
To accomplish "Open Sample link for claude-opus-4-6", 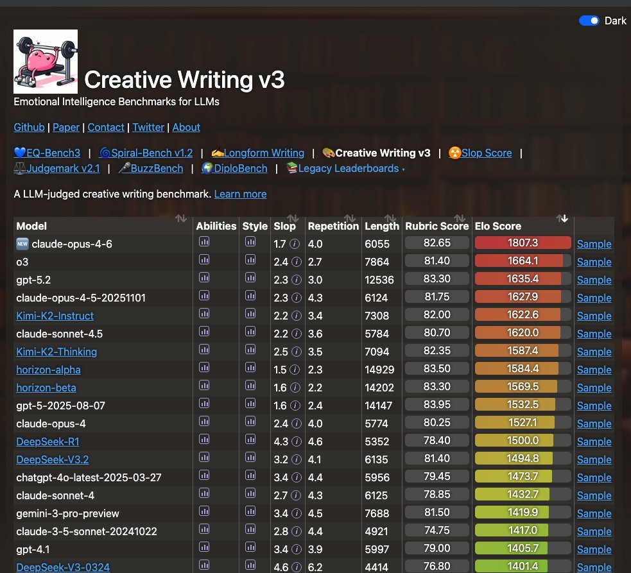I will pyautogui.click(x=594, y=244).
